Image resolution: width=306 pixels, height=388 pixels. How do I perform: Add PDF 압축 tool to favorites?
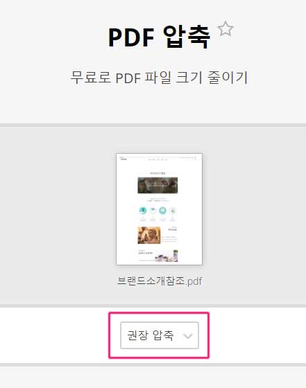(x=226, y=29)
